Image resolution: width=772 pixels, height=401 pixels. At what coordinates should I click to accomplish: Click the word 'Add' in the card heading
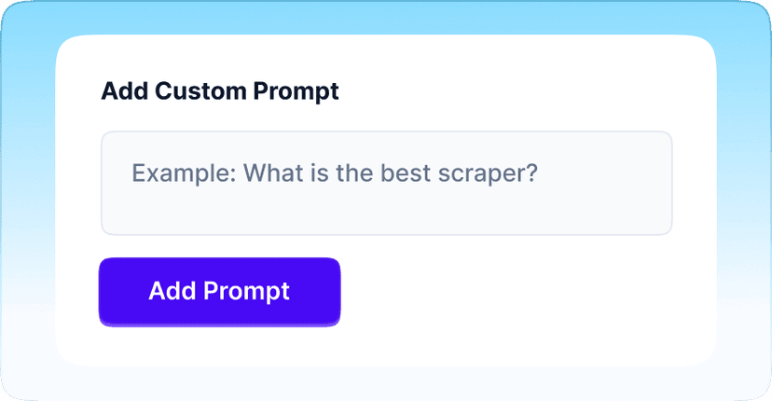click(125, 91)
